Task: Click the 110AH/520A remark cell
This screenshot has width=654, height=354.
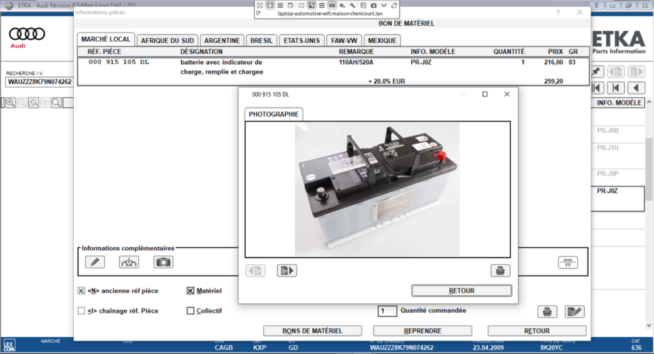Action: [357, 62]
